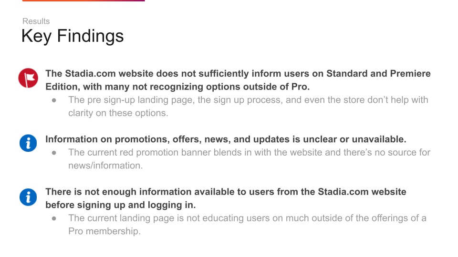
Task: Click the heading 'There is not enough information available'
Action: pyautogui.click(x=226, y=192)
